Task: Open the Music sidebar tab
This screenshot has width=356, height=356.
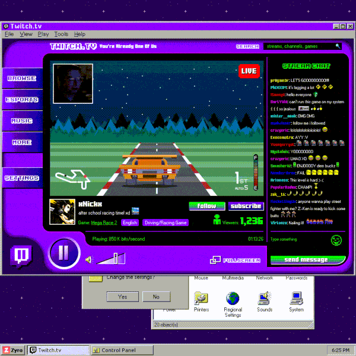Action: 22,121
